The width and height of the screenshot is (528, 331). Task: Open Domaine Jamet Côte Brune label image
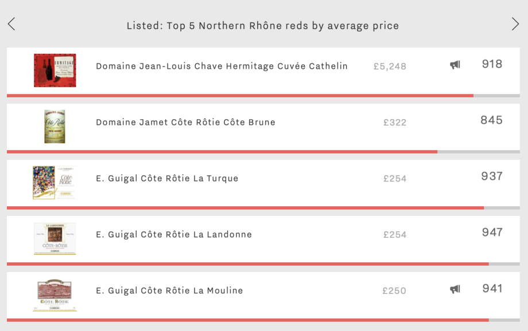(55, 127)
